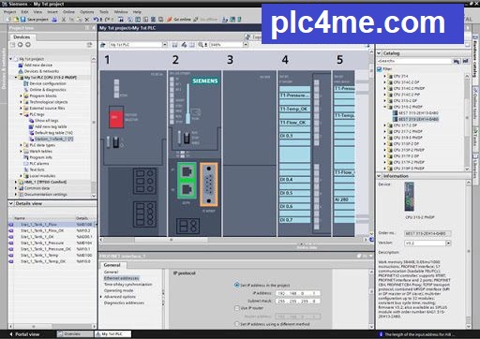Click the undo arrow in toolbar
Viewport: 480px width, 339px height.
[97, 20]
